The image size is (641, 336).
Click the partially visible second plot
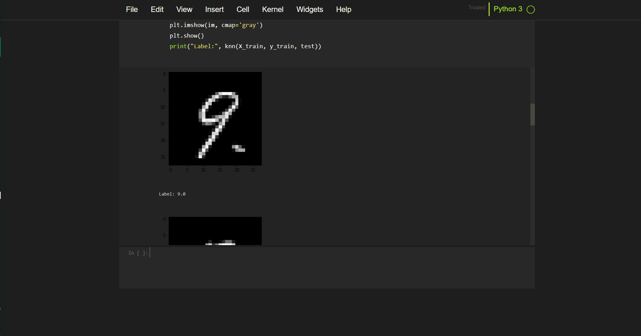pyautogui.click(x=215, y=231)
